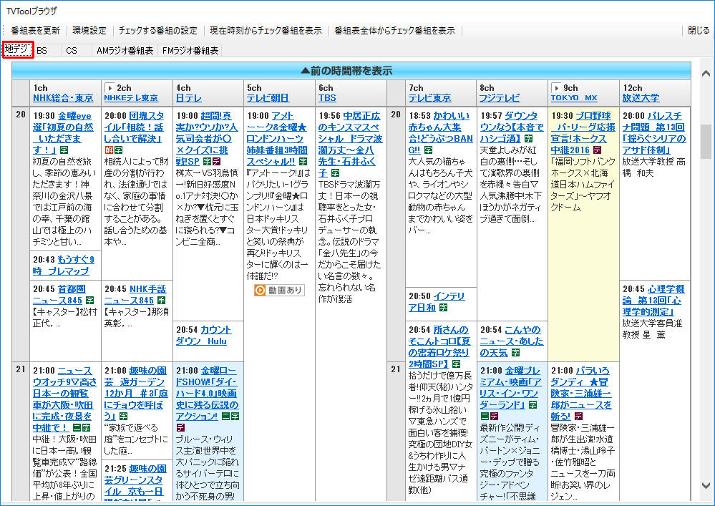Open the カウントダウン Hulu program link

(x=203, y=336)
